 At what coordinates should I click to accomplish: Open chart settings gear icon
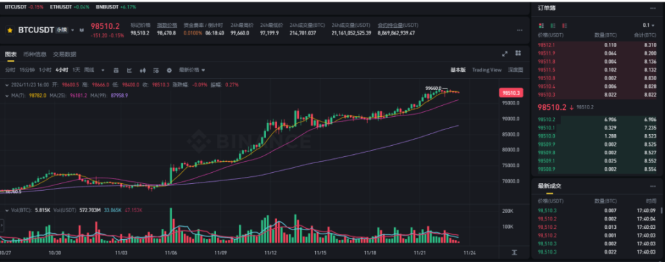point(169,71)
